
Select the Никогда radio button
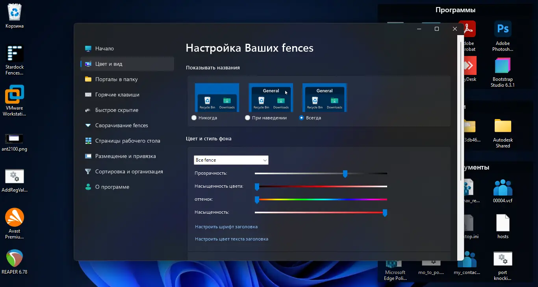tap(194, 117)
